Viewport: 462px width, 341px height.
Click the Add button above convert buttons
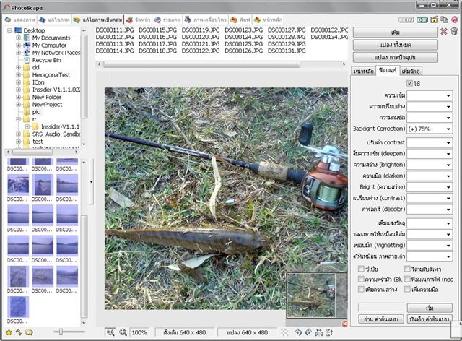(395, 33)
